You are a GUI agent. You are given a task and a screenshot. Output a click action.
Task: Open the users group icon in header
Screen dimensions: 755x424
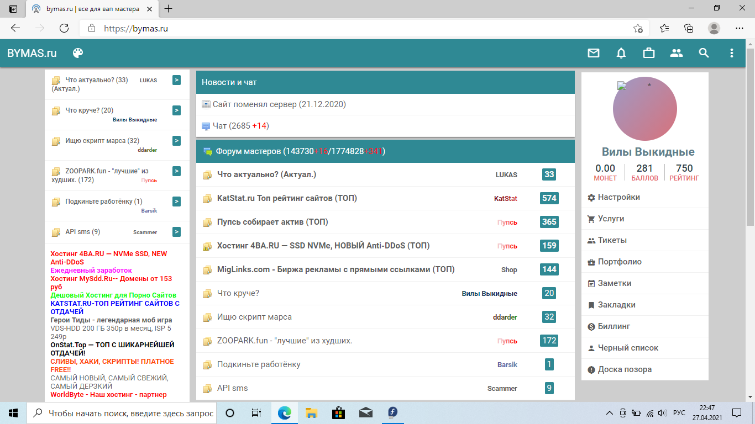pos(677,53)
